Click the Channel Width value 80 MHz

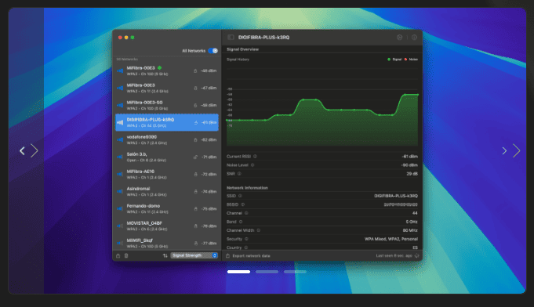coord(410,230)
